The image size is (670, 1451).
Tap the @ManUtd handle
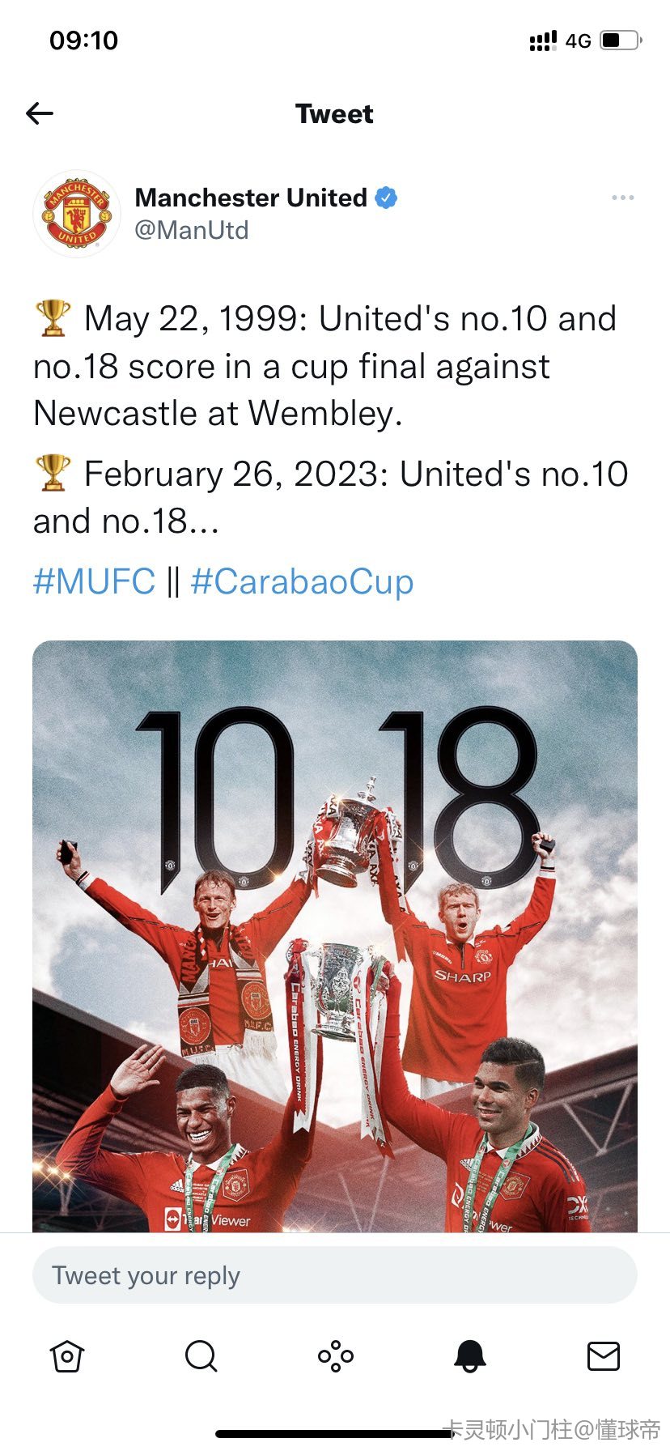(x=192, y=231)
